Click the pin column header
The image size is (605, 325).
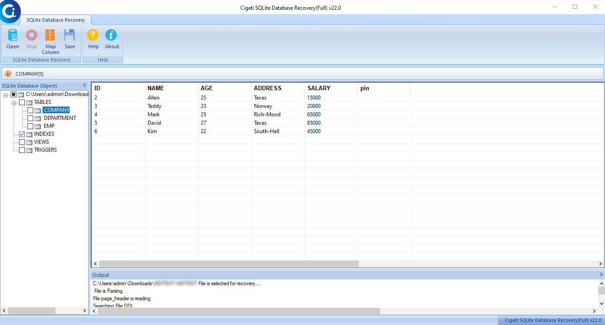coord(384,88)
